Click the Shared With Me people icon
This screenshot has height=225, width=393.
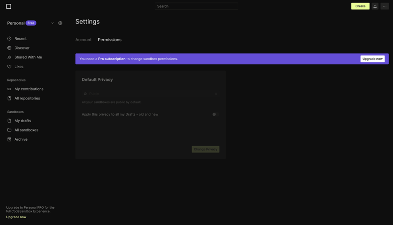[9, 57]
